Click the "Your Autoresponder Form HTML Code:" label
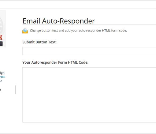 click(x=55, y=62)
